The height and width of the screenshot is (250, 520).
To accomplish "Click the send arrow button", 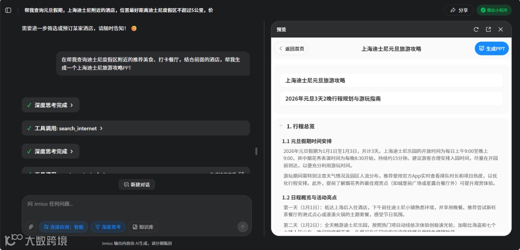I will pos(242,227).
